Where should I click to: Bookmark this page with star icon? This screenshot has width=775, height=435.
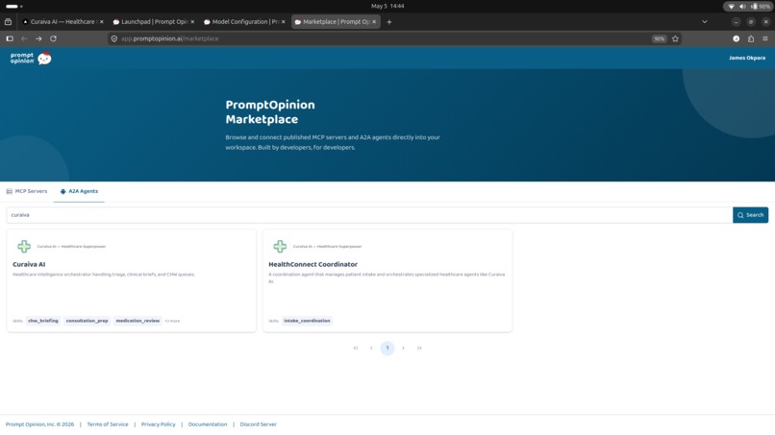pyautogui.click(x=675, y=38)
